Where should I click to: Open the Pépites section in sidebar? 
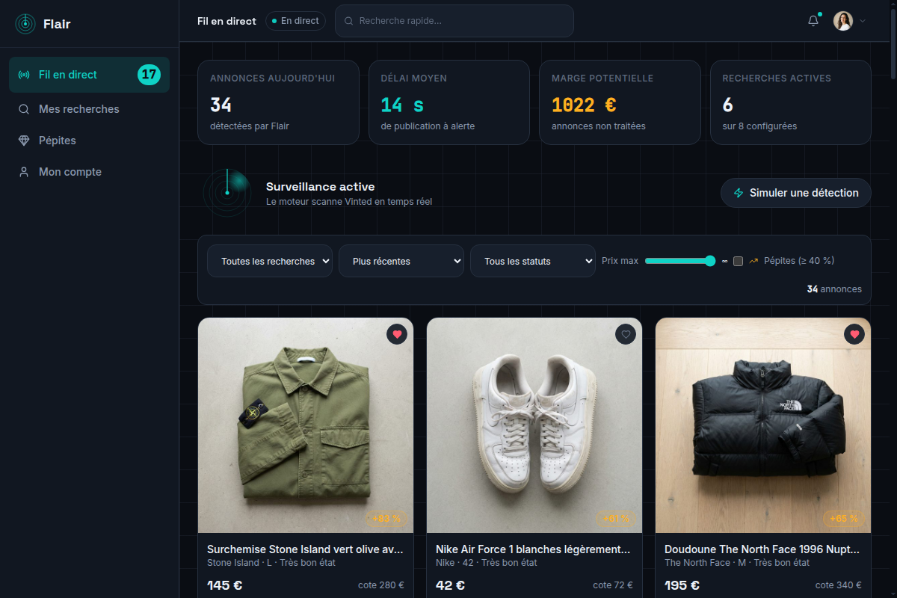pyautogui.click(x=89, y=141)
